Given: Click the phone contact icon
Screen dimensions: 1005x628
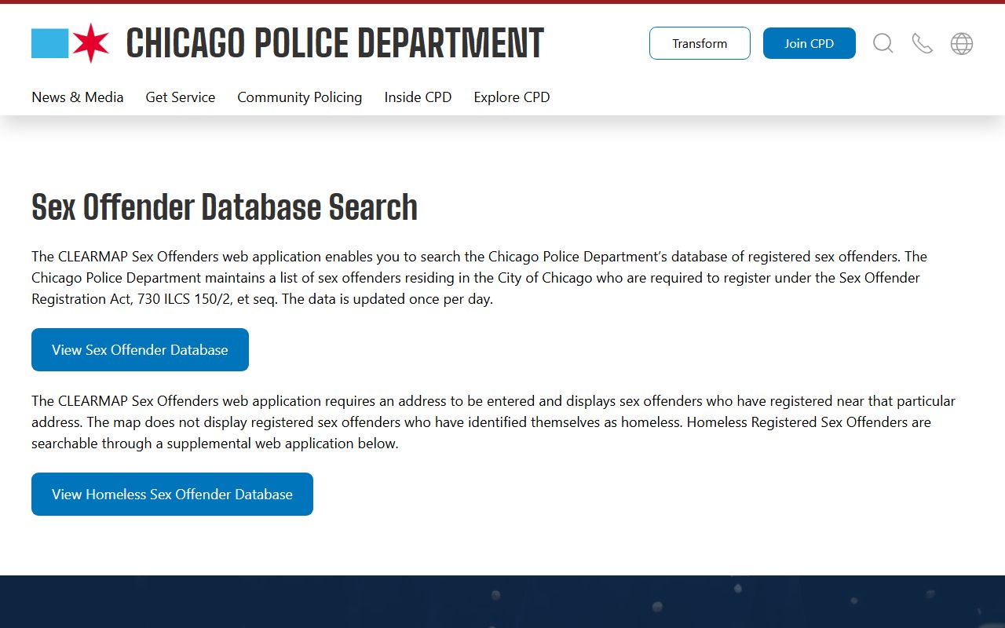Looking at the screenshot, I should [x=923, y=43].
